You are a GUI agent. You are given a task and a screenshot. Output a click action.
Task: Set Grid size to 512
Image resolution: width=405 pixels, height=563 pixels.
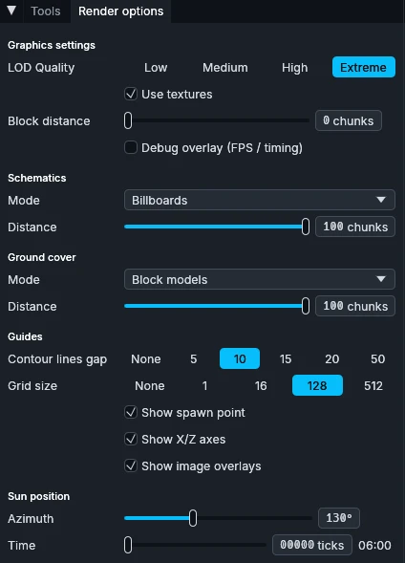coord(373,385)
